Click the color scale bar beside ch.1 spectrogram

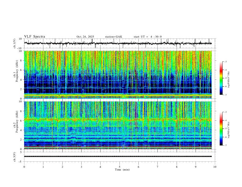(x=221, y=78)
